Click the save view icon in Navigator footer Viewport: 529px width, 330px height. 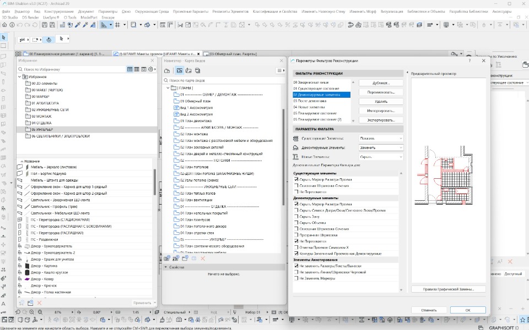(x=166, y=258)
